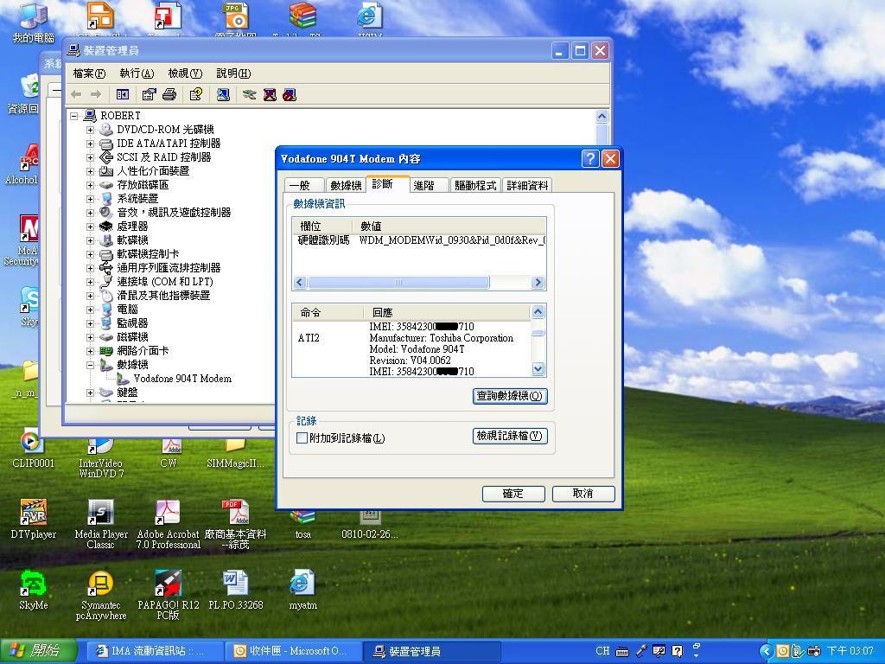Enable the 附加到記錄檔 checkbox
The width and height of the screenshot is (885, 664).
click(x=302, y=438)
